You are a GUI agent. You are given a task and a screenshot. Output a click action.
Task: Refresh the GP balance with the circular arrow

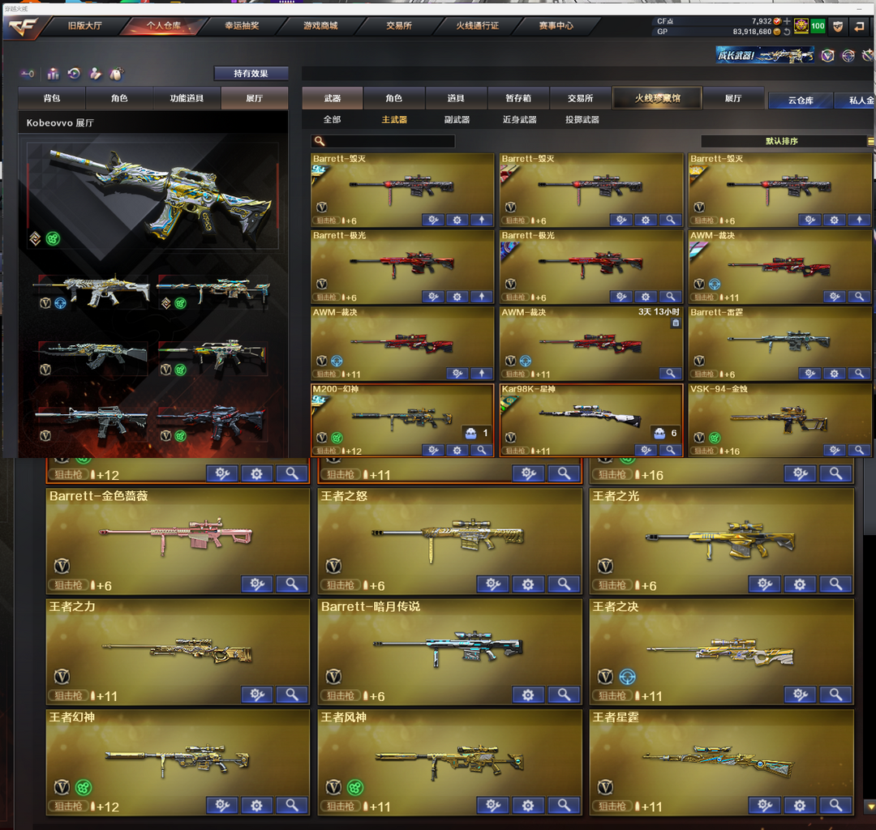click(x=787, y=32)
